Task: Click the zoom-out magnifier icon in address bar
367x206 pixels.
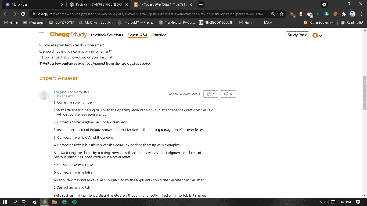Action: [x=273, y=14]
